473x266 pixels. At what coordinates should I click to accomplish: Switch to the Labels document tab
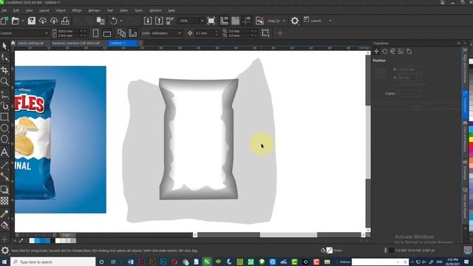(x=30, y=43)
